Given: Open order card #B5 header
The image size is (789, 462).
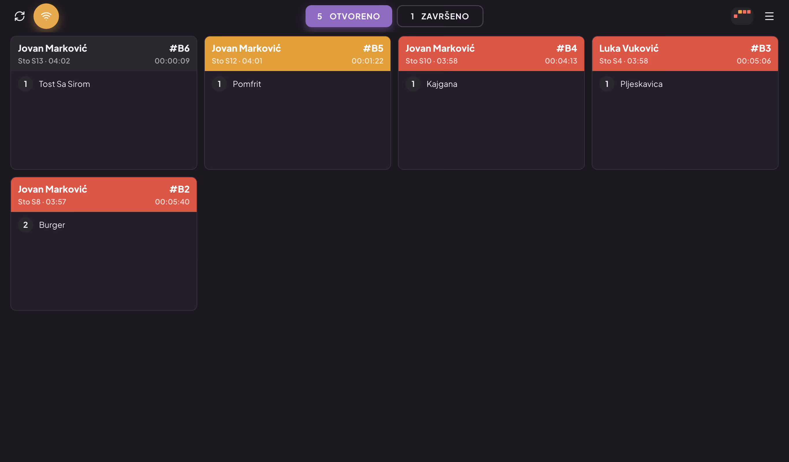Looking at the screenshot, I should [297, 54].
